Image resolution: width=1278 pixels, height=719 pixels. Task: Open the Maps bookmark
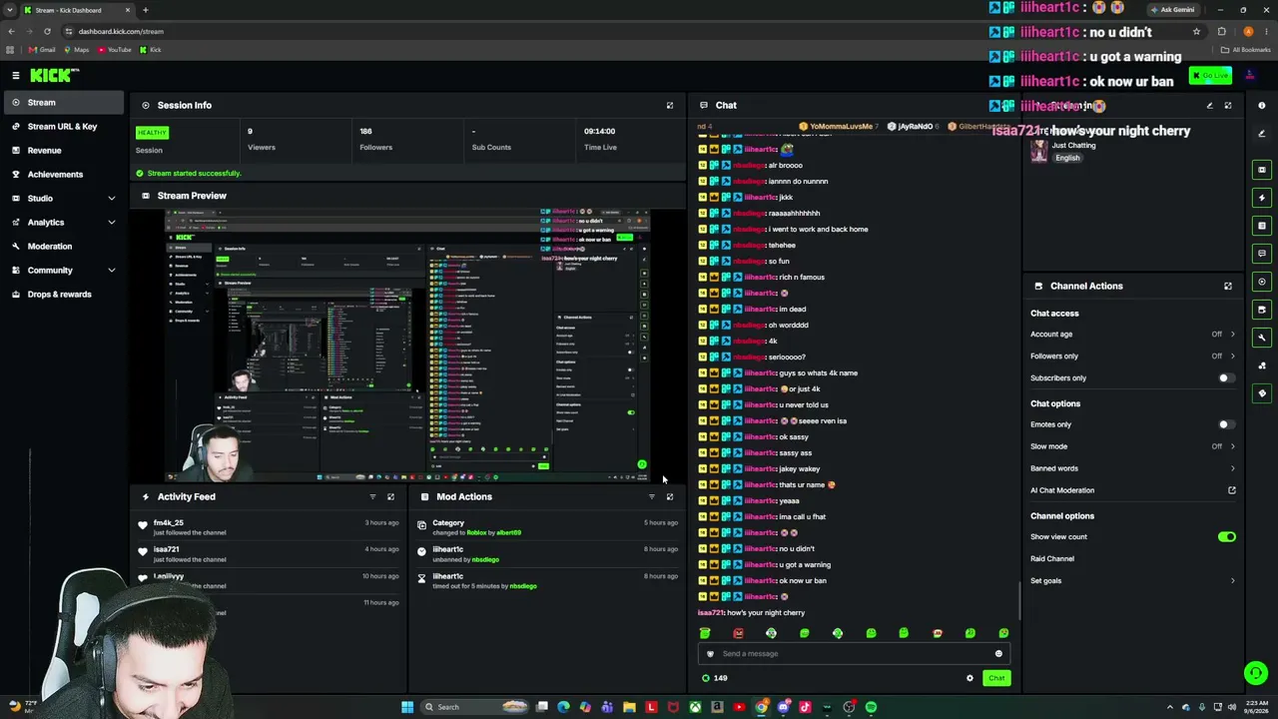[76, 50]
